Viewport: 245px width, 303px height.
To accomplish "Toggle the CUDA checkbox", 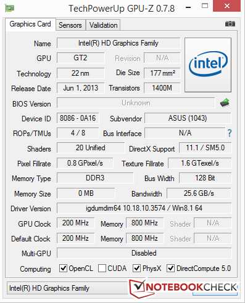I will [x=102, y=269].
